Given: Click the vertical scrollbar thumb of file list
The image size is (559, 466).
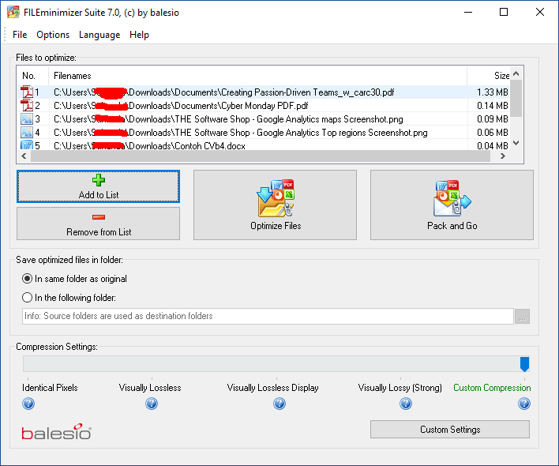Looking at the screenshot, I should point(516,99).
